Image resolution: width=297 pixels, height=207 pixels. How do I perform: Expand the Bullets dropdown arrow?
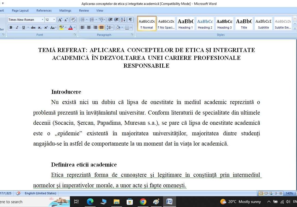pos(86,19)
